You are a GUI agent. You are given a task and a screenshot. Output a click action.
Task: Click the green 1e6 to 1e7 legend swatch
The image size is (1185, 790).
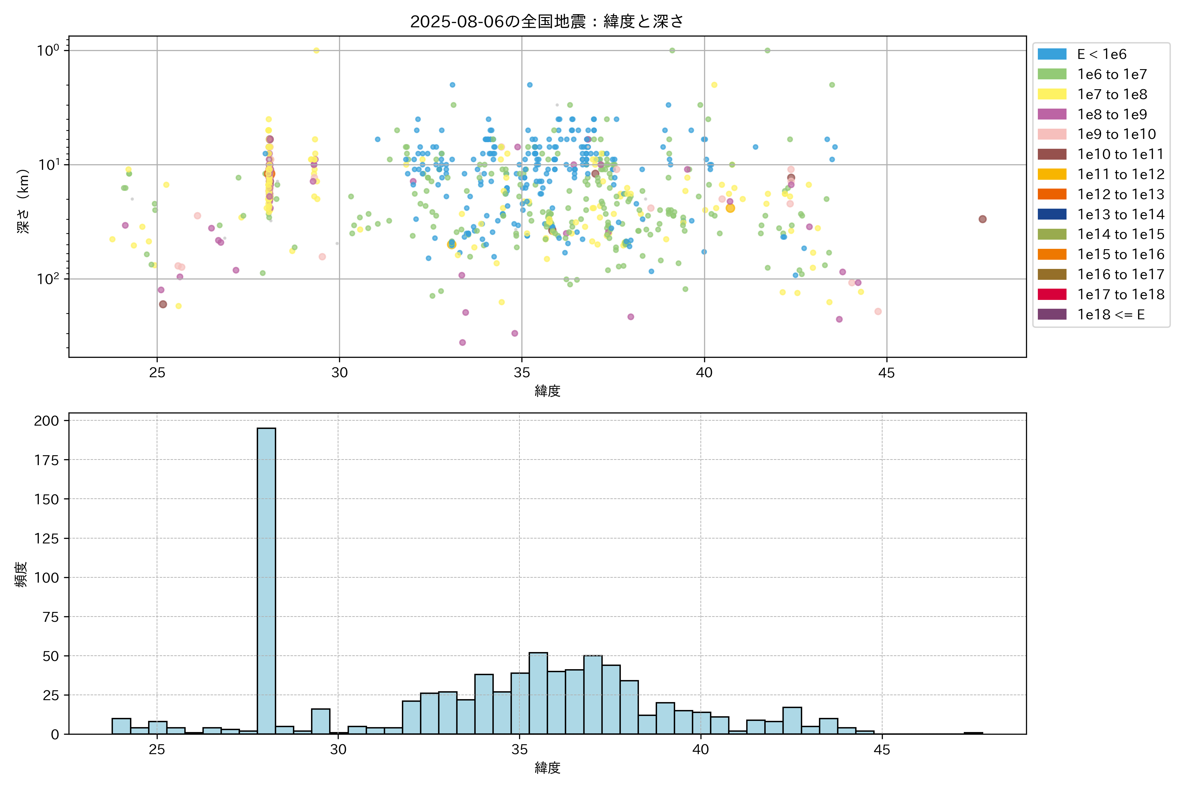pos(1052,74)
